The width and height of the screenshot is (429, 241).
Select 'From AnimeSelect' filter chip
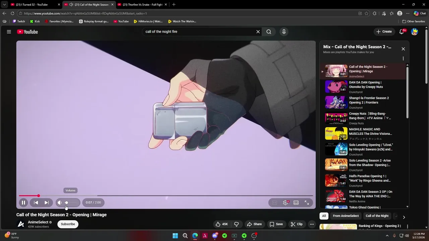(346, 216)
